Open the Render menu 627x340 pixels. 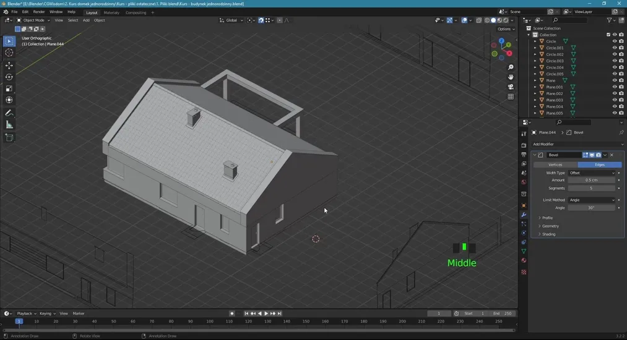[x=38, y=12]
